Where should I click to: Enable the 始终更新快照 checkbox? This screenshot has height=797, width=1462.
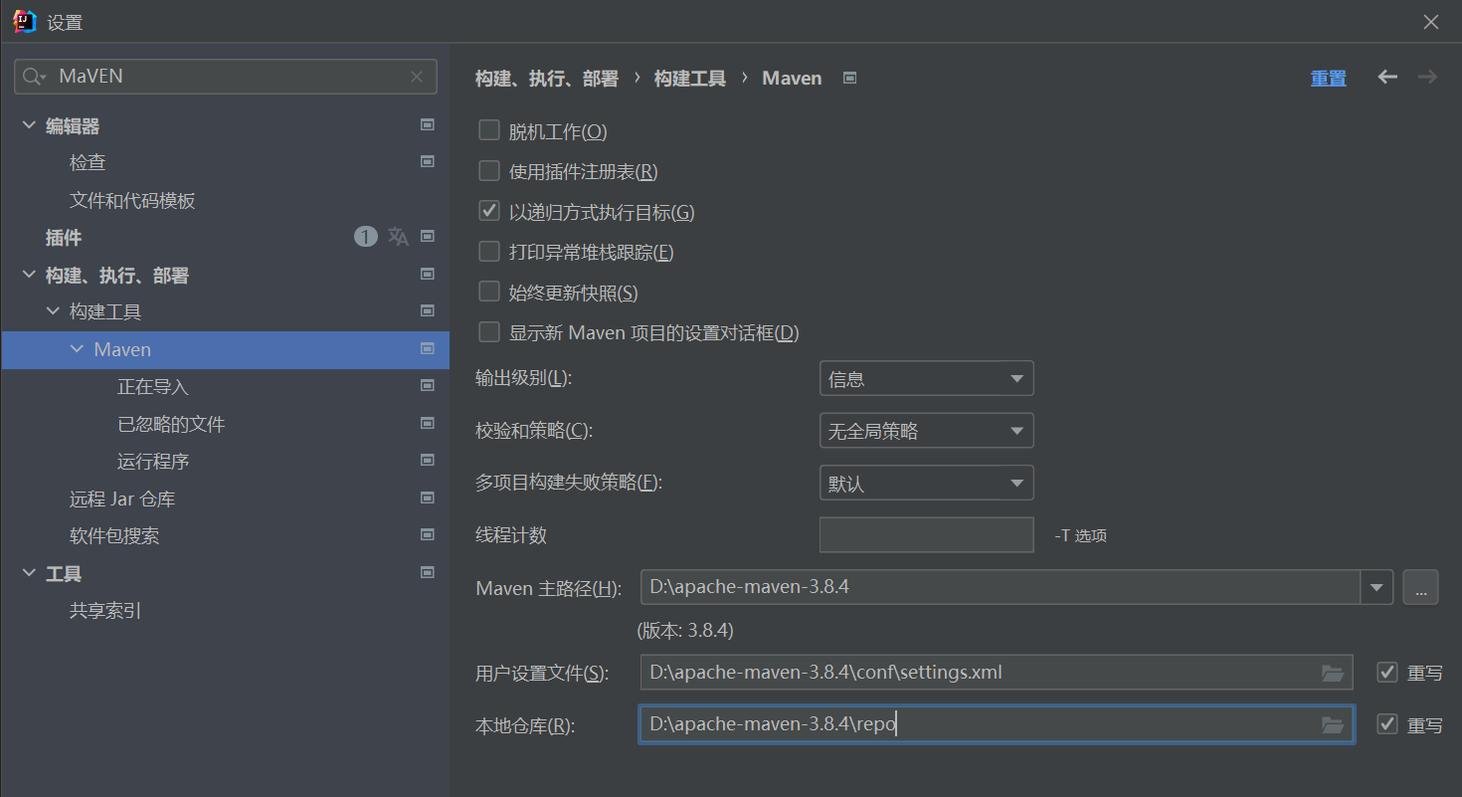pyautogui.click(x=488, y=292)
